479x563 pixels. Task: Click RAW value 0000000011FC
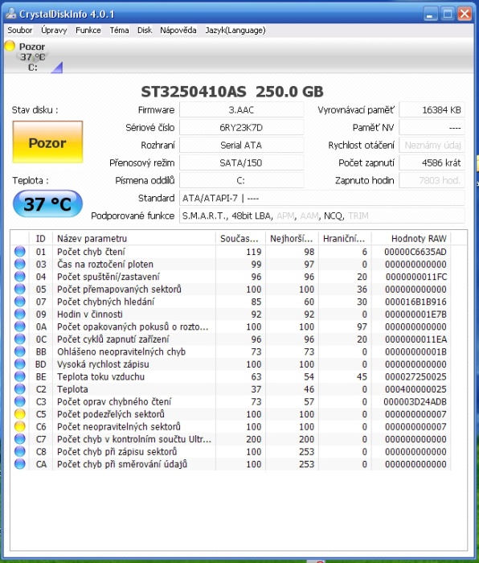[416, 277]
